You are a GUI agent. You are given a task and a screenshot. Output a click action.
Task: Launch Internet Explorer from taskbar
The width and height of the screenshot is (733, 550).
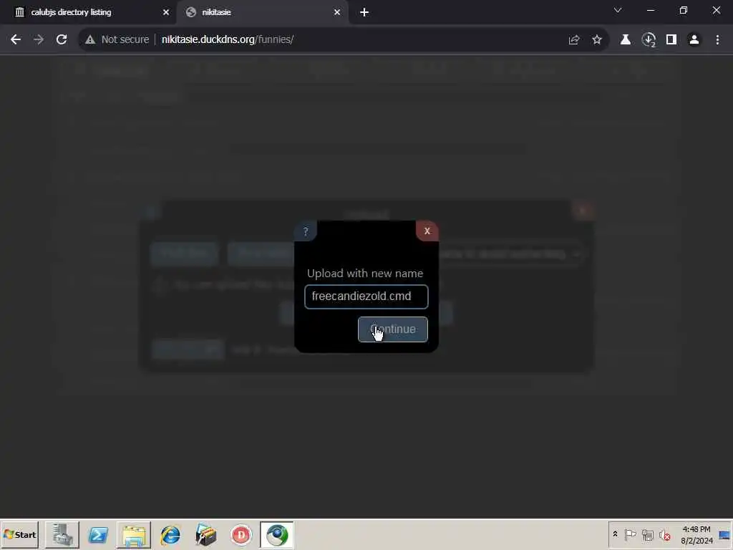(x=170, y=534)
